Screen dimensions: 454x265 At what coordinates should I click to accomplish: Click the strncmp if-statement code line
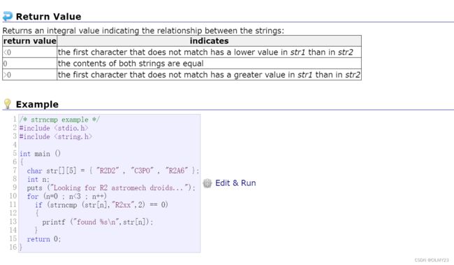click(x=101, y=205)
